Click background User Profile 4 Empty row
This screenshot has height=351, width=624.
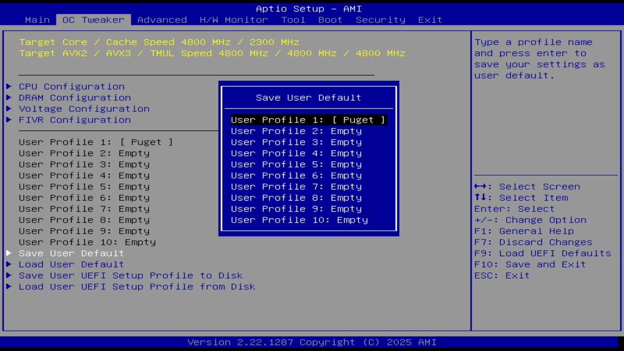(84, 175)
